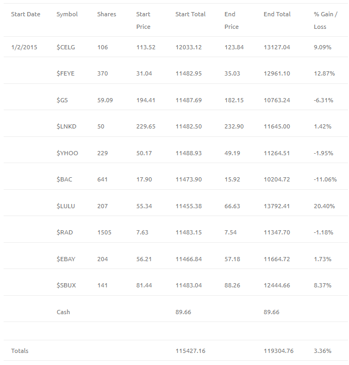Image resolution: width=349 pixels, height=365 pixels.
Task: Select the $BAC ticker symbol
Action: coord(65,179)
